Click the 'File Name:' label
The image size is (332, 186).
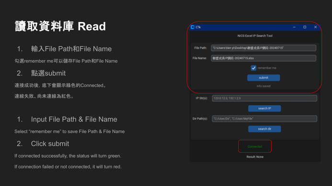pyautogui.click(x=199, y=58)
